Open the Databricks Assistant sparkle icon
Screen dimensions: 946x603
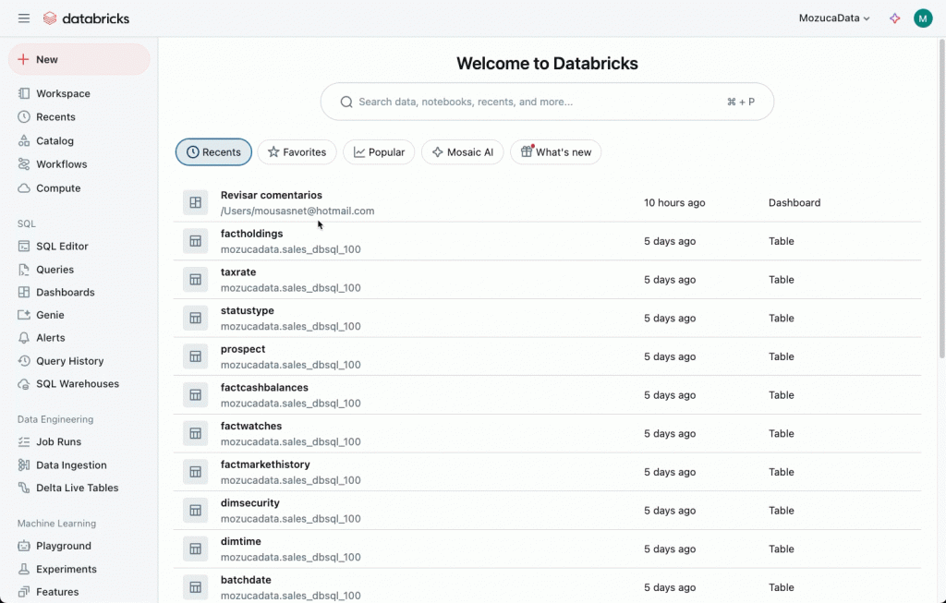(894, 18)
